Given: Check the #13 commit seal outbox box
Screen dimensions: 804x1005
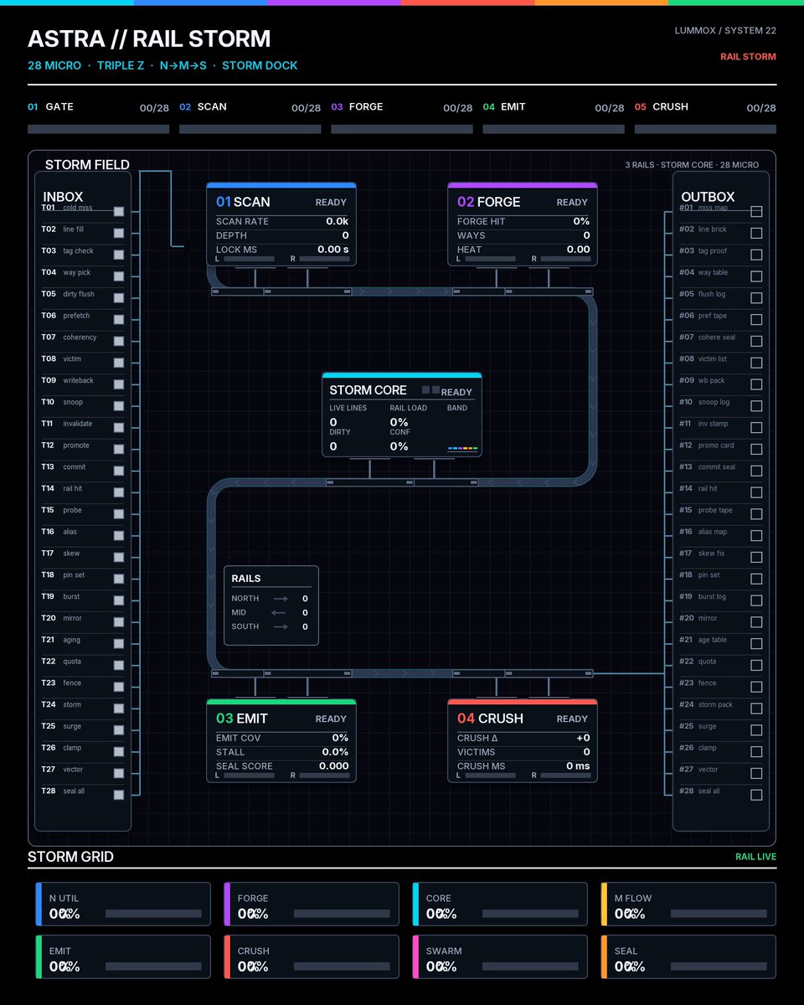Looking at the screenshot, I should coord(756,471).
